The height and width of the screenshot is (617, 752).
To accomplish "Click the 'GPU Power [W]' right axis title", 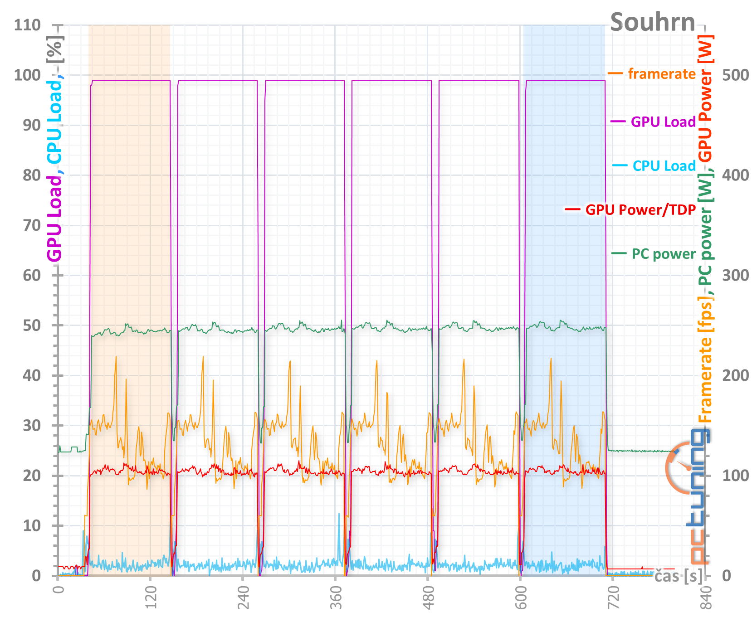I will point(705,98).
